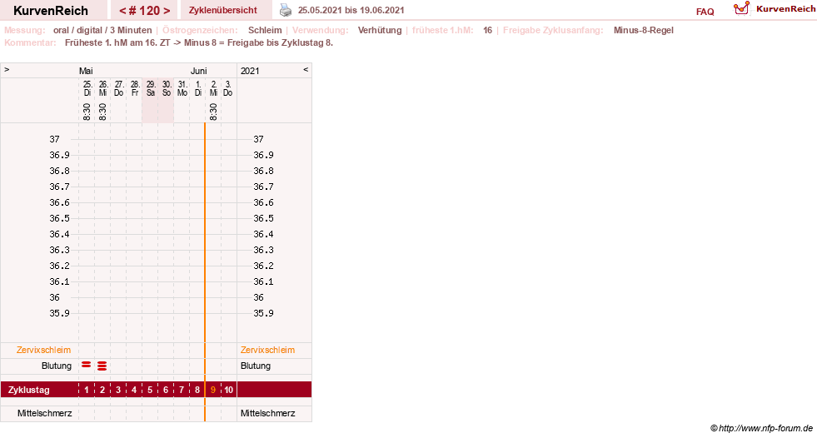This screenshot has width=817, height=438.
Task: Click the 2021 year label
Action: click(x=250, y=71)
